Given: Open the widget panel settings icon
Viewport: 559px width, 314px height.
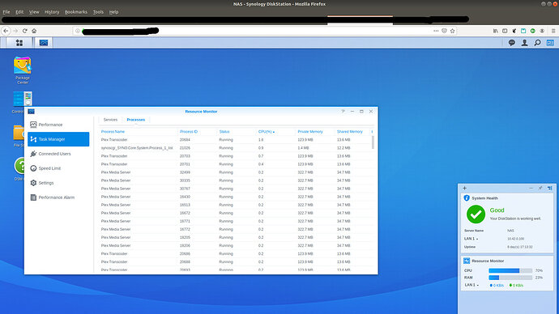Looking at the screenshot, I should pos(550,188).
